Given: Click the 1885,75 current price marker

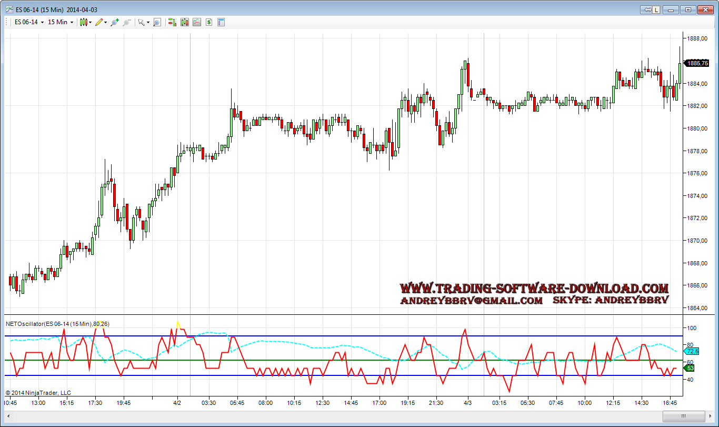Looking at the screenshot, I should click(697, 63).
